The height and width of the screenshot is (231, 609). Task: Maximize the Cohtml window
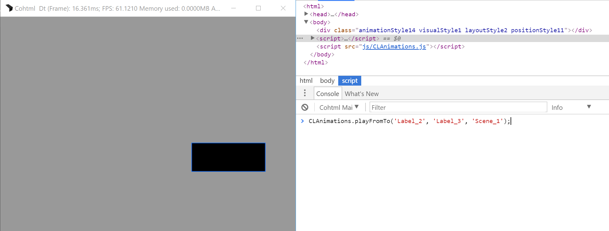pyautogui.click(x=259, y=8)
